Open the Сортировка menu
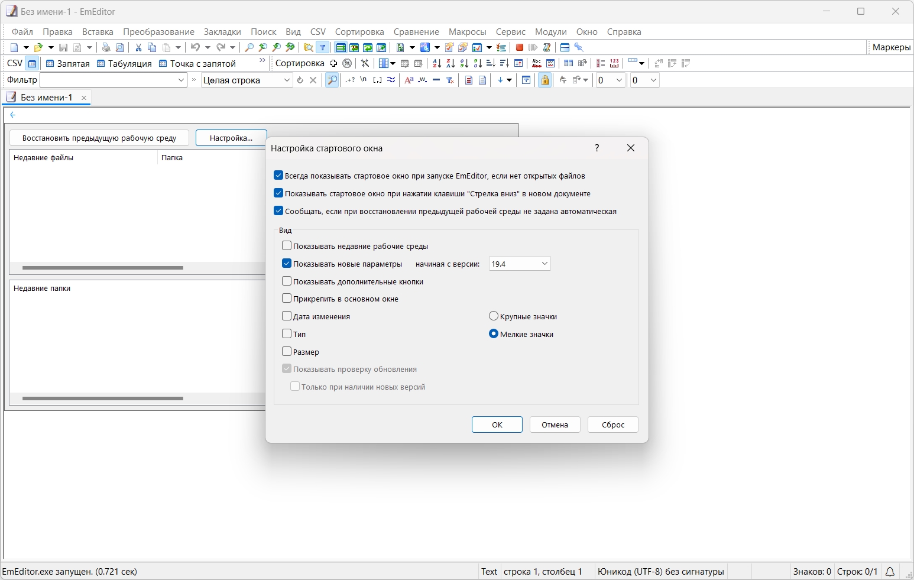 click(359, 32)
